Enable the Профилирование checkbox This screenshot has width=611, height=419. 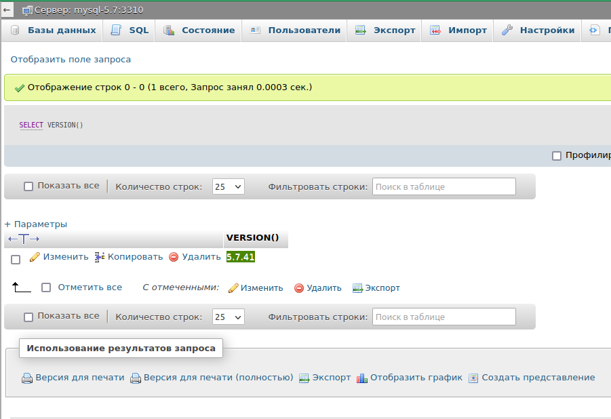pyautogui.click(x=557, y=156)
